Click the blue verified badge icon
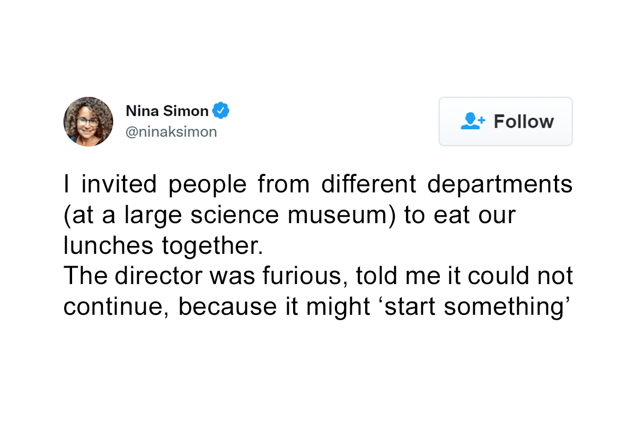 [x=220, y=111]
